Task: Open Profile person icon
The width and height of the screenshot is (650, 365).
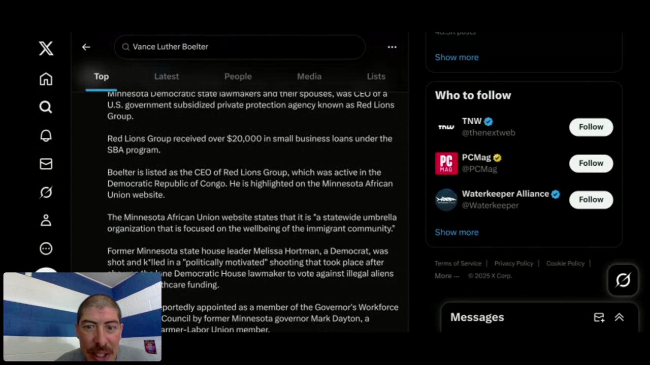Action: pos(46,220)
